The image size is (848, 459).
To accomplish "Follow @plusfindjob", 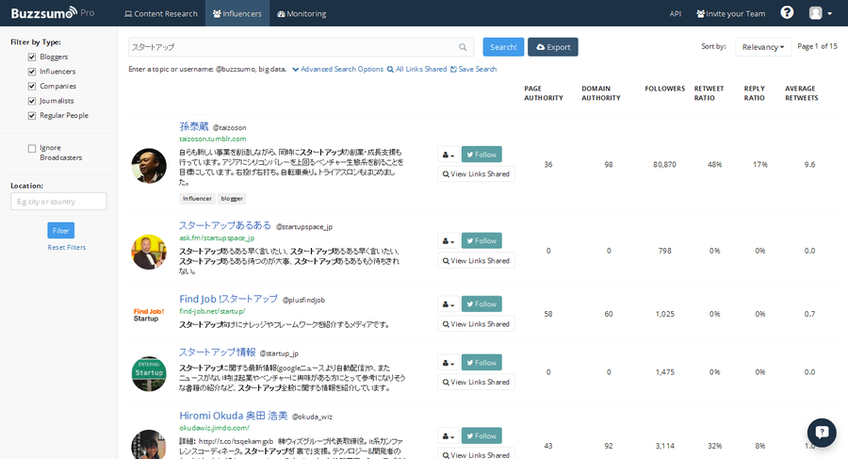I will (481, 304).
